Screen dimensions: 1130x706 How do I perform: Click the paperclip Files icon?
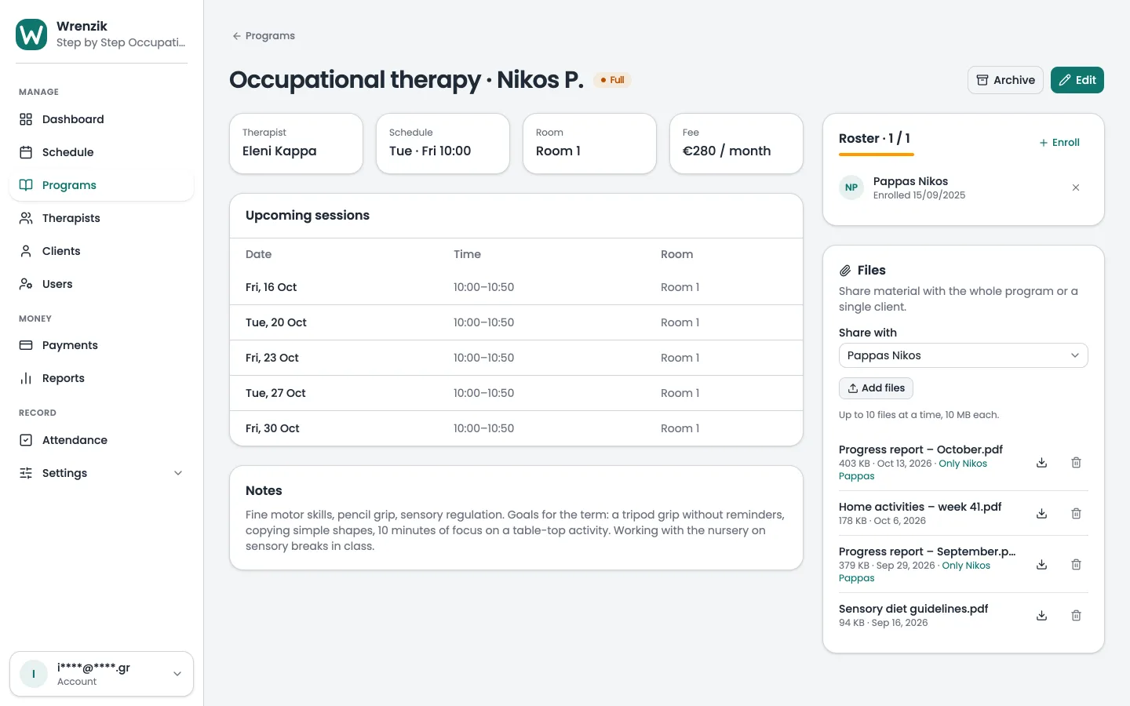[x=845, y=271]
